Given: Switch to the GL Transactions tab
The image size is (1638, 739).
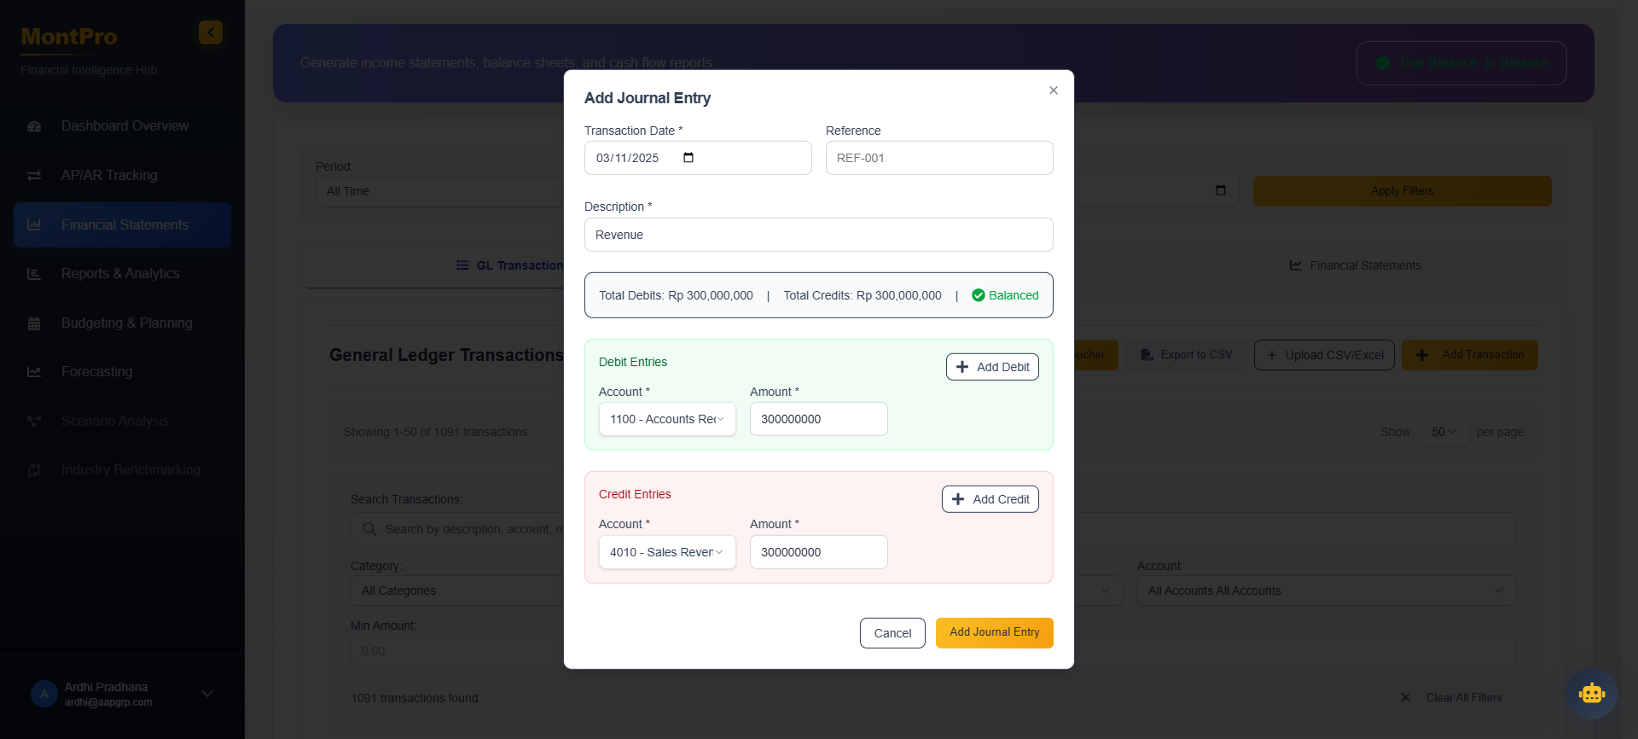Looking at the screenshot, I should click(x=510, y=265).
